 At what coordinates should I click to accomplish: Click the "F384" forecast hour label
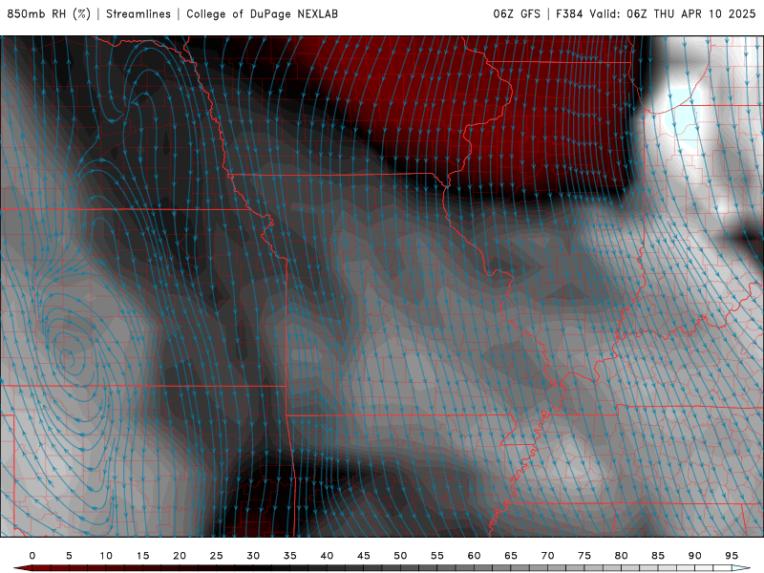pyautogui.click(x=569, y=13)
